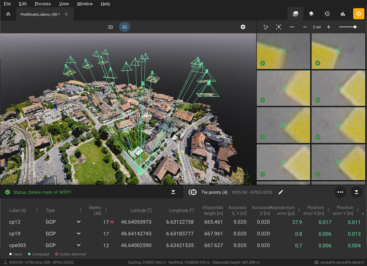This screenshot has height=266, width=367.
Task: Open the Process menu
Action: pyautogui.click(x=43, y=4)
